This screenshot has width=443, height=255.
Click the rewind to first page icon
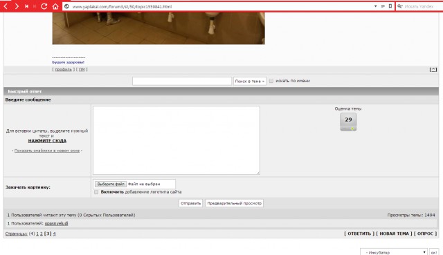26,6
